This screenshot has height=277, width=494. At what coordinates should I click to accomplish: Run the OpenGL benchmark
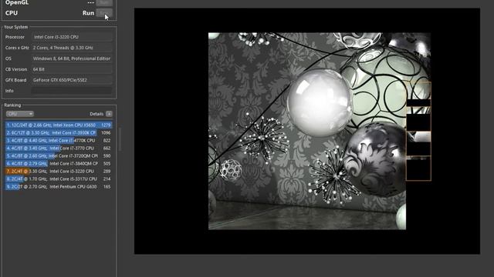[104, 2]
